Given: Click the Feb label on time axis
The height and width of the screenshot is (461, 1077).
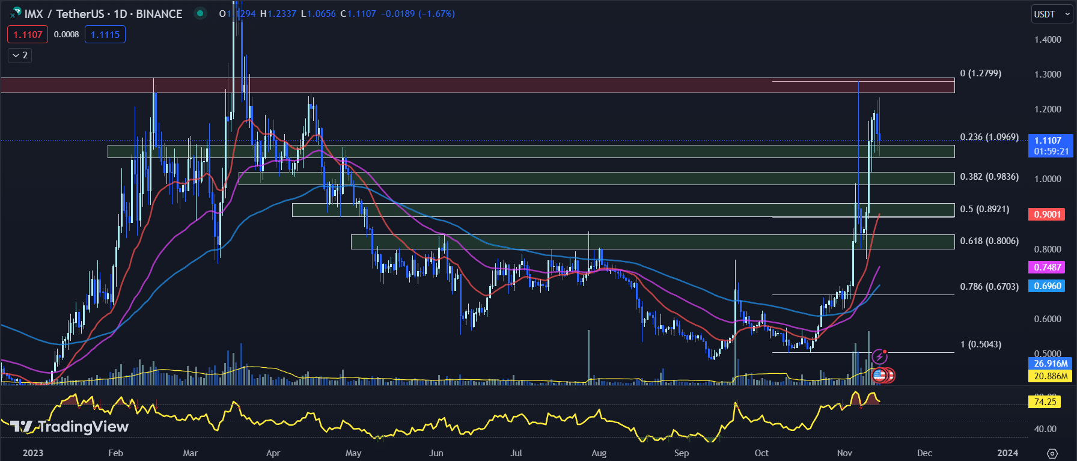Looking at the screenshot, I should pyautogui.click(x=115, y=453).
